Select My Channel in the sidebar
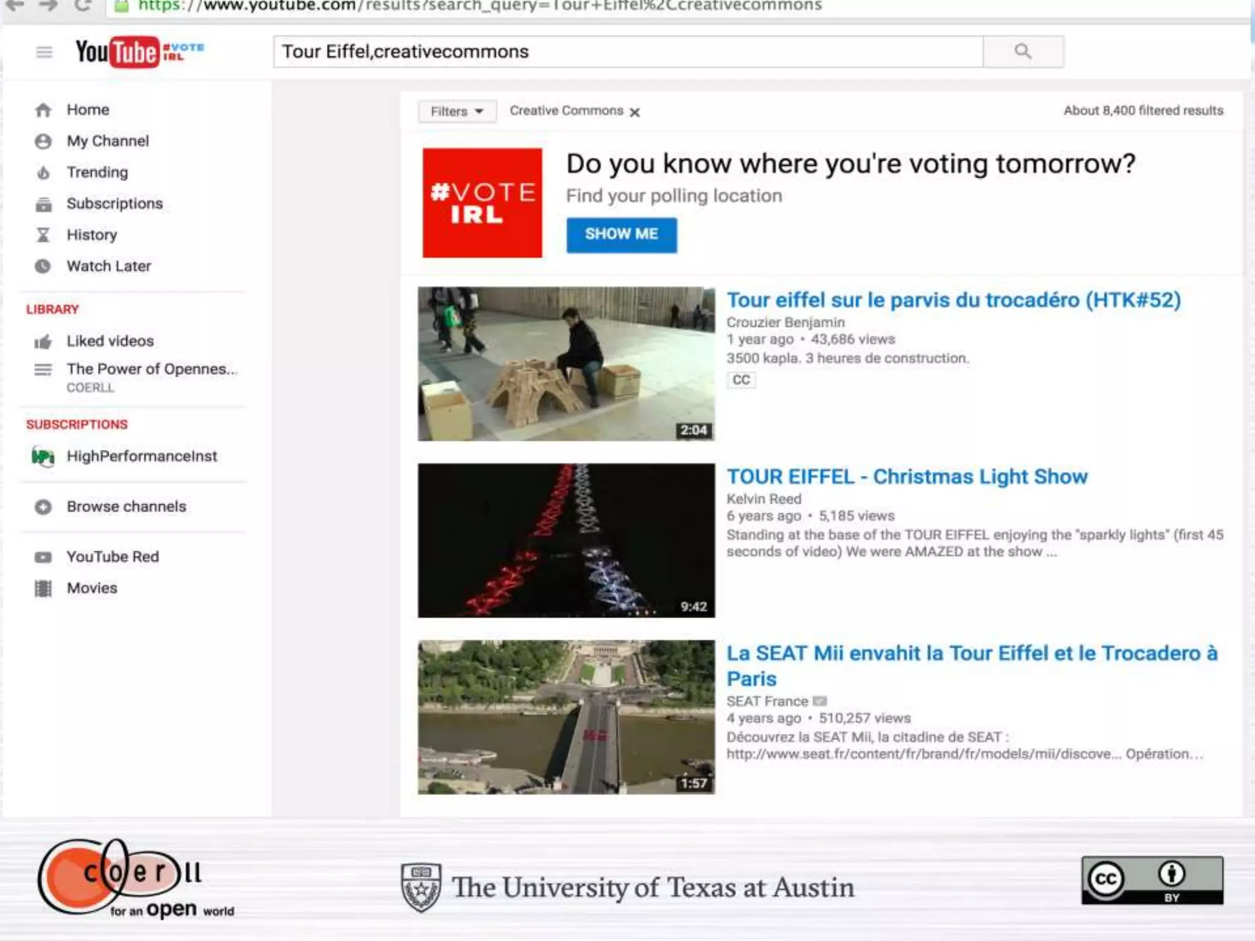The width and height of the screenshot is (1255, 941). pyautogui.click(x=108, y=142)
